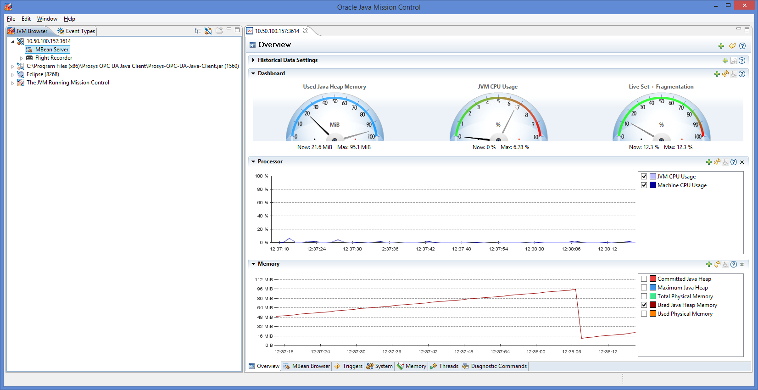Uncheck JVM CPU Usage series
Screen dimensions: 758x390
coord(644,176)
